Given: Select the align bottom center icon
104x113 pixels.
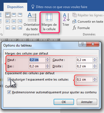Looking at the screenshot, I should [14, 28].
